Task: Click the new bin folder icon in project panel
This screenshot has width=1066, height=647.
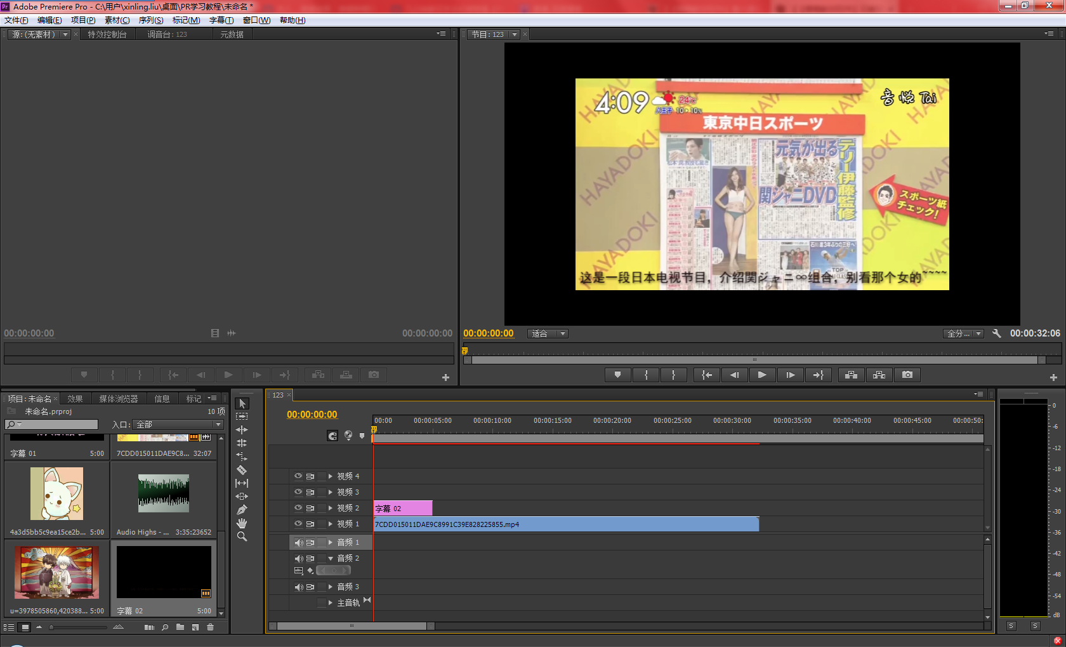Action: tap(180, 627)
